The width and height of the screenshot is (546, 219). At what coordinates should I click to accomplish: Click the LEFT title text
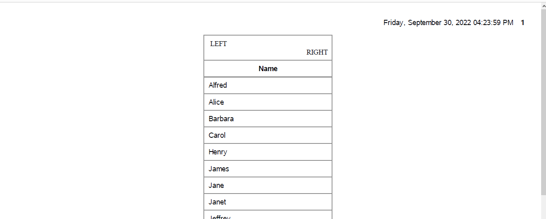click(218, 44)
